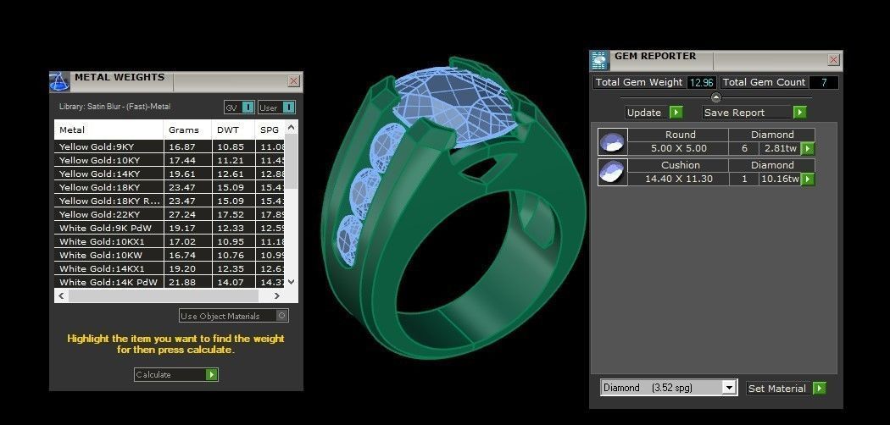890x425 pixels.
Task: Click the green arrow next to Calculate
Action: (x=212, y=374)
